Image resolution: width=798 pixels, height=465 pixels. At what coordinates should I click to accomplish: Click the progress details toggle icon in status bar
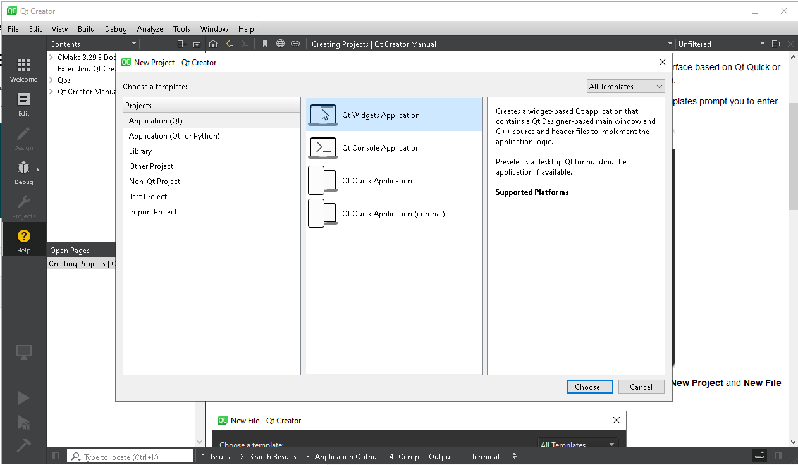[x=759, y=456]
